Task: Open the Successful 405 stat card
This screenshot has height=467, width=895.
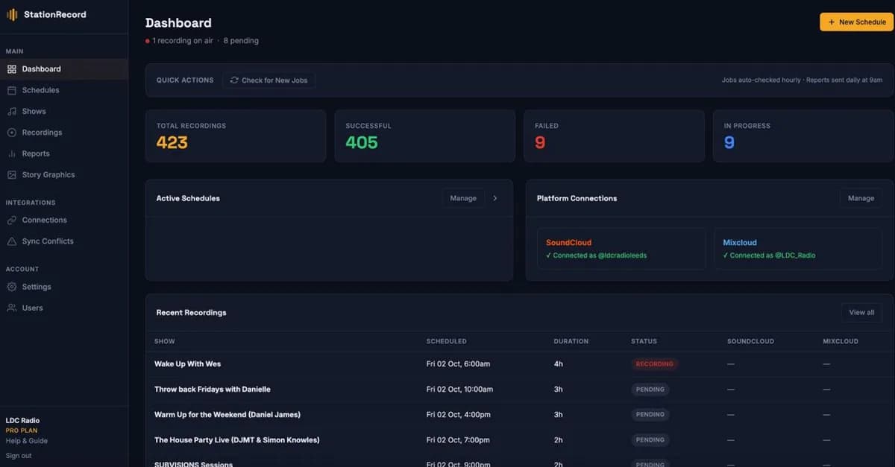Action: (425, 136)
